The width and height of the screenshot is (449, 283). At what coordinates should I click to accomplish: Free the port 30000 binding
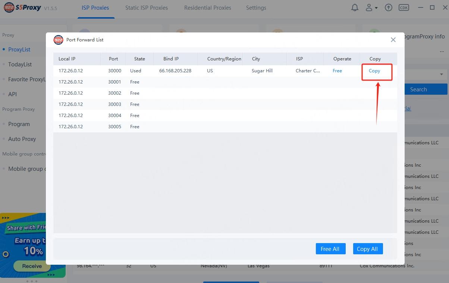tap(337, 71)
